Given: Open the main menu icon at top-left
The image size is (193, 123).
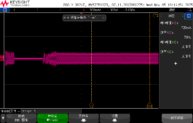Looking at the screenshot, I should pyautogui.click(x=5, y=10).
